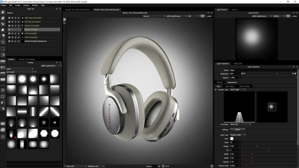
Task: Open the Alpha Multiply tab
Action: (244, 86)
